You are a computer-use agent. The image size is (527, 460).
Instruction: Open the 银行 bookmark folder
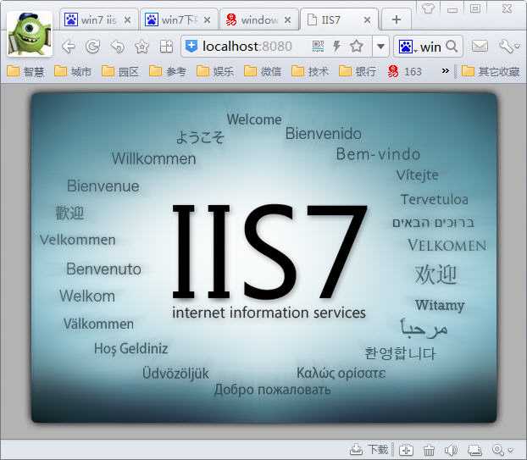358,71
